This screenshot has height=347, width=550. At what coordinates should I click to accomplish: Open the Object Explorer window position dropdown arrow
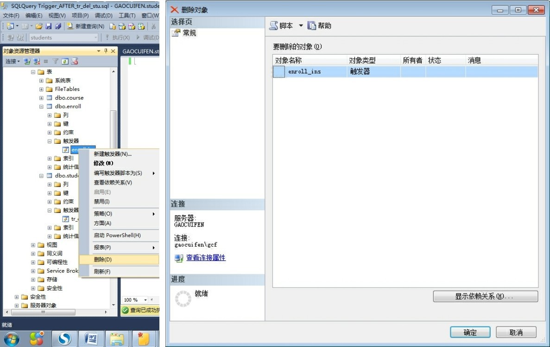point(99,51)
